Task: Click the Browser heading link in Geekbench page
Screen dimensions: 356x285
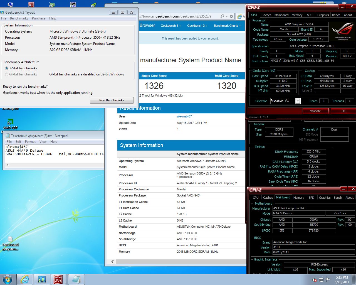Action: tap(147, 25)
